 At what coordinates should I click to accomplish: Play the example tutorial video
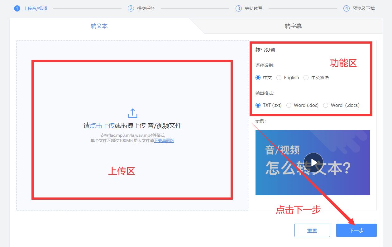[x=313, y=163]
